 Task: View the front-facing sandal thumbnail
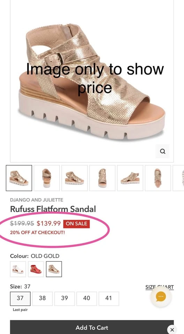102,178
